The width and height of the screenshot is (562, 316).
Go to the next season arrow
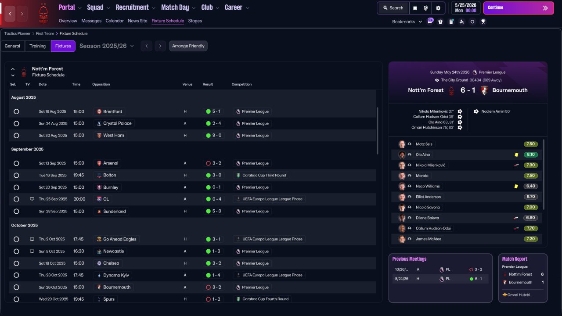tap(160, 46)
